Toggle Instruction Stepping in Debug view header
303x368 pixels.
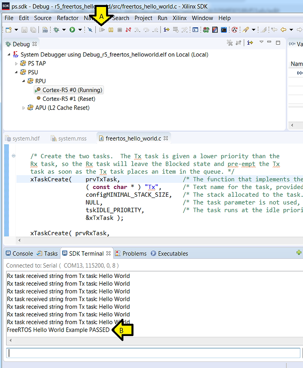coord(250,43)
